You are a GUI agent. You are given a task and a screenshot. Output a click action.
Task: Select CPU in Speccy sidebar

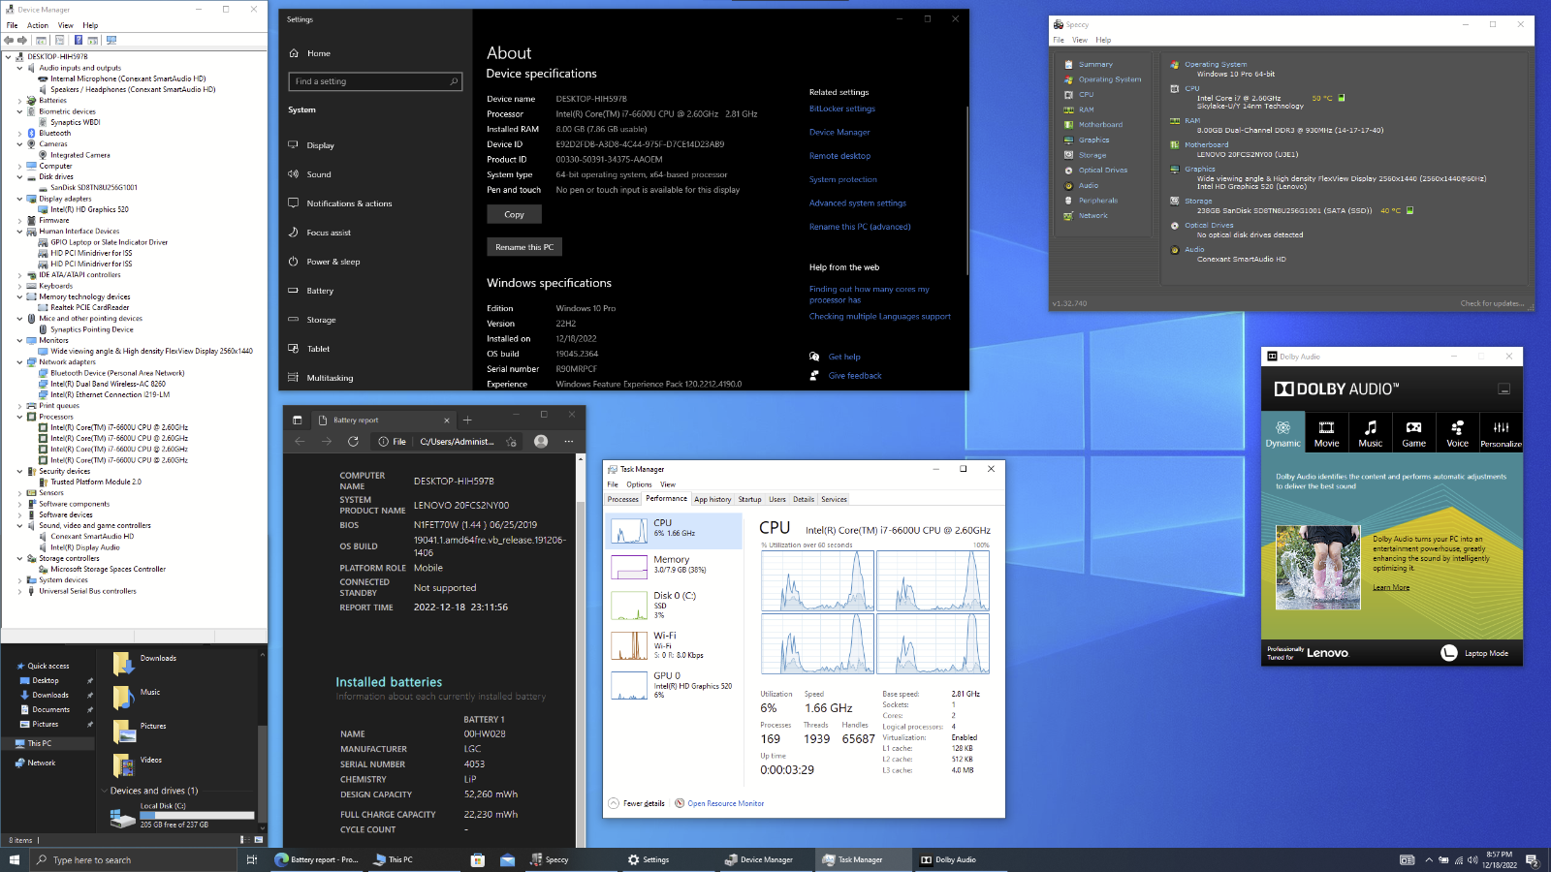pos(1086,95)
